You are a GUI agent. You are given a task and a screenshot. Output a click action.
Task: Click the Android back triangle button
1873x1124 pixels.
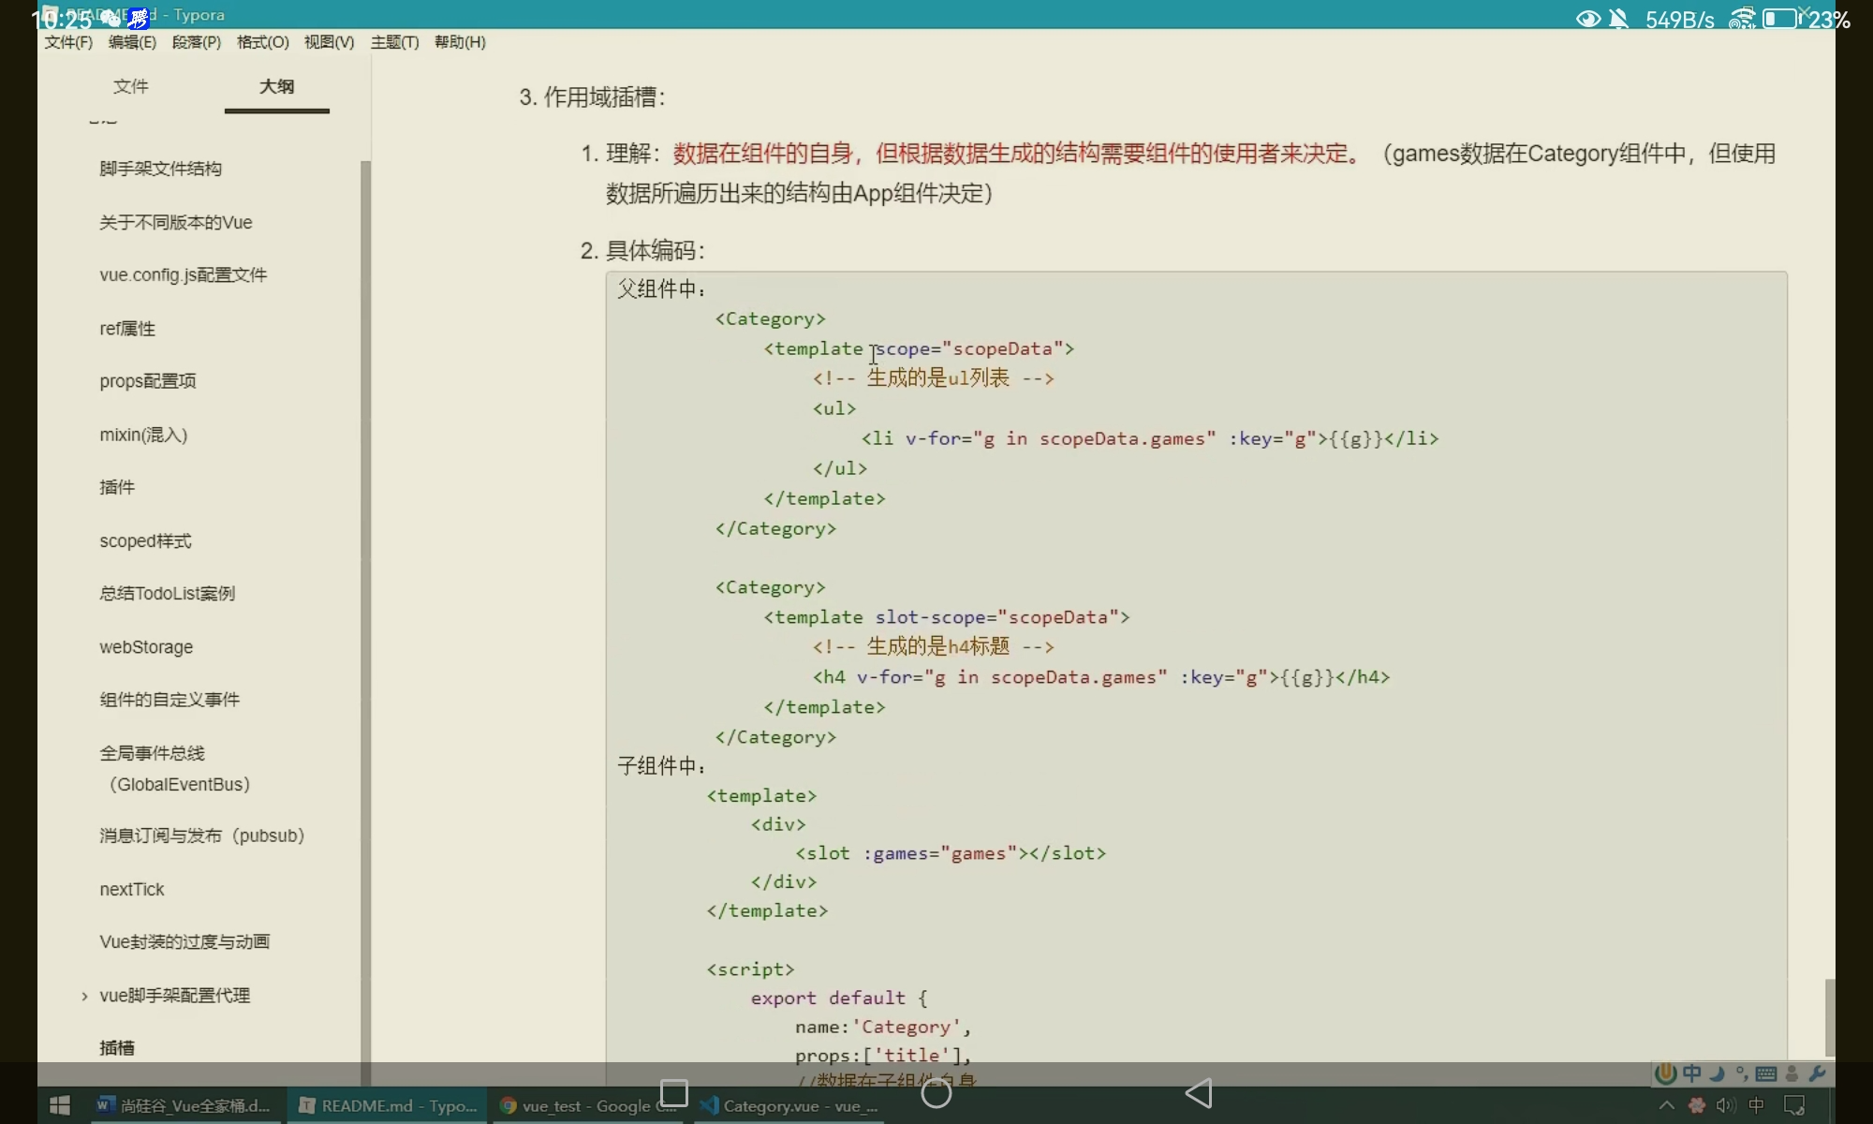coord(1199,1093)
